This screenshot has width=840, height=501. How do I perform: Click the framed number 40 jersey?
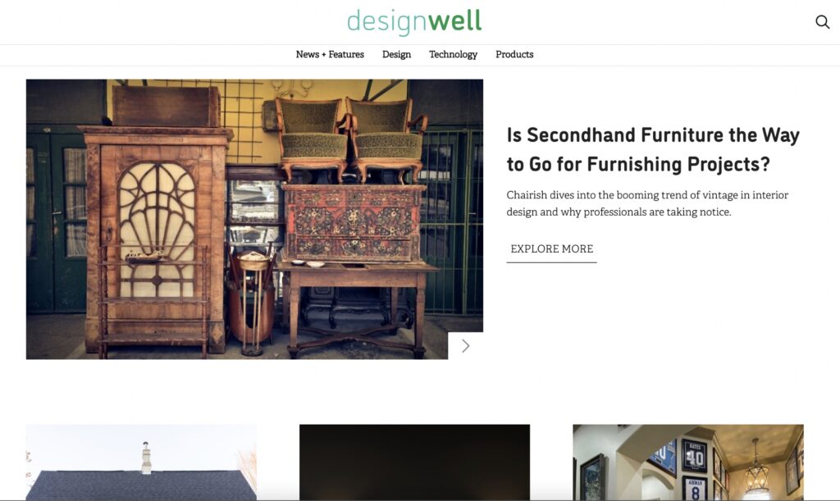pyautogui.click(x=694, y=456)
